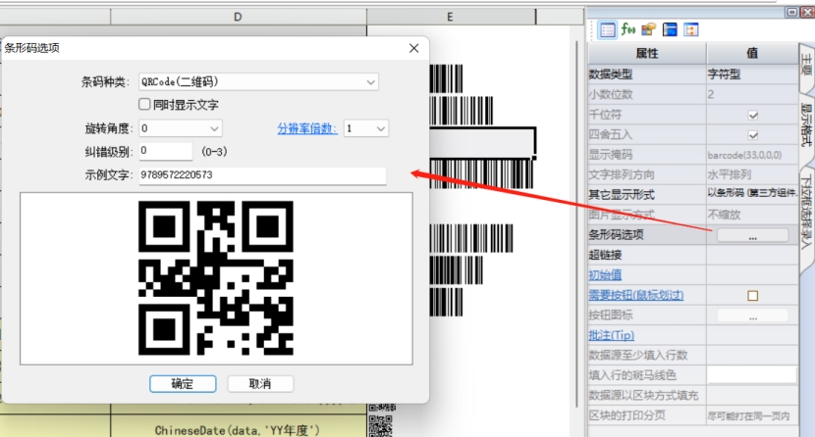Image resolution: width=815 pixels, height=437 pixels.
Task: Click the 尽可能打在同一页内 value
Action: (748, 415)
